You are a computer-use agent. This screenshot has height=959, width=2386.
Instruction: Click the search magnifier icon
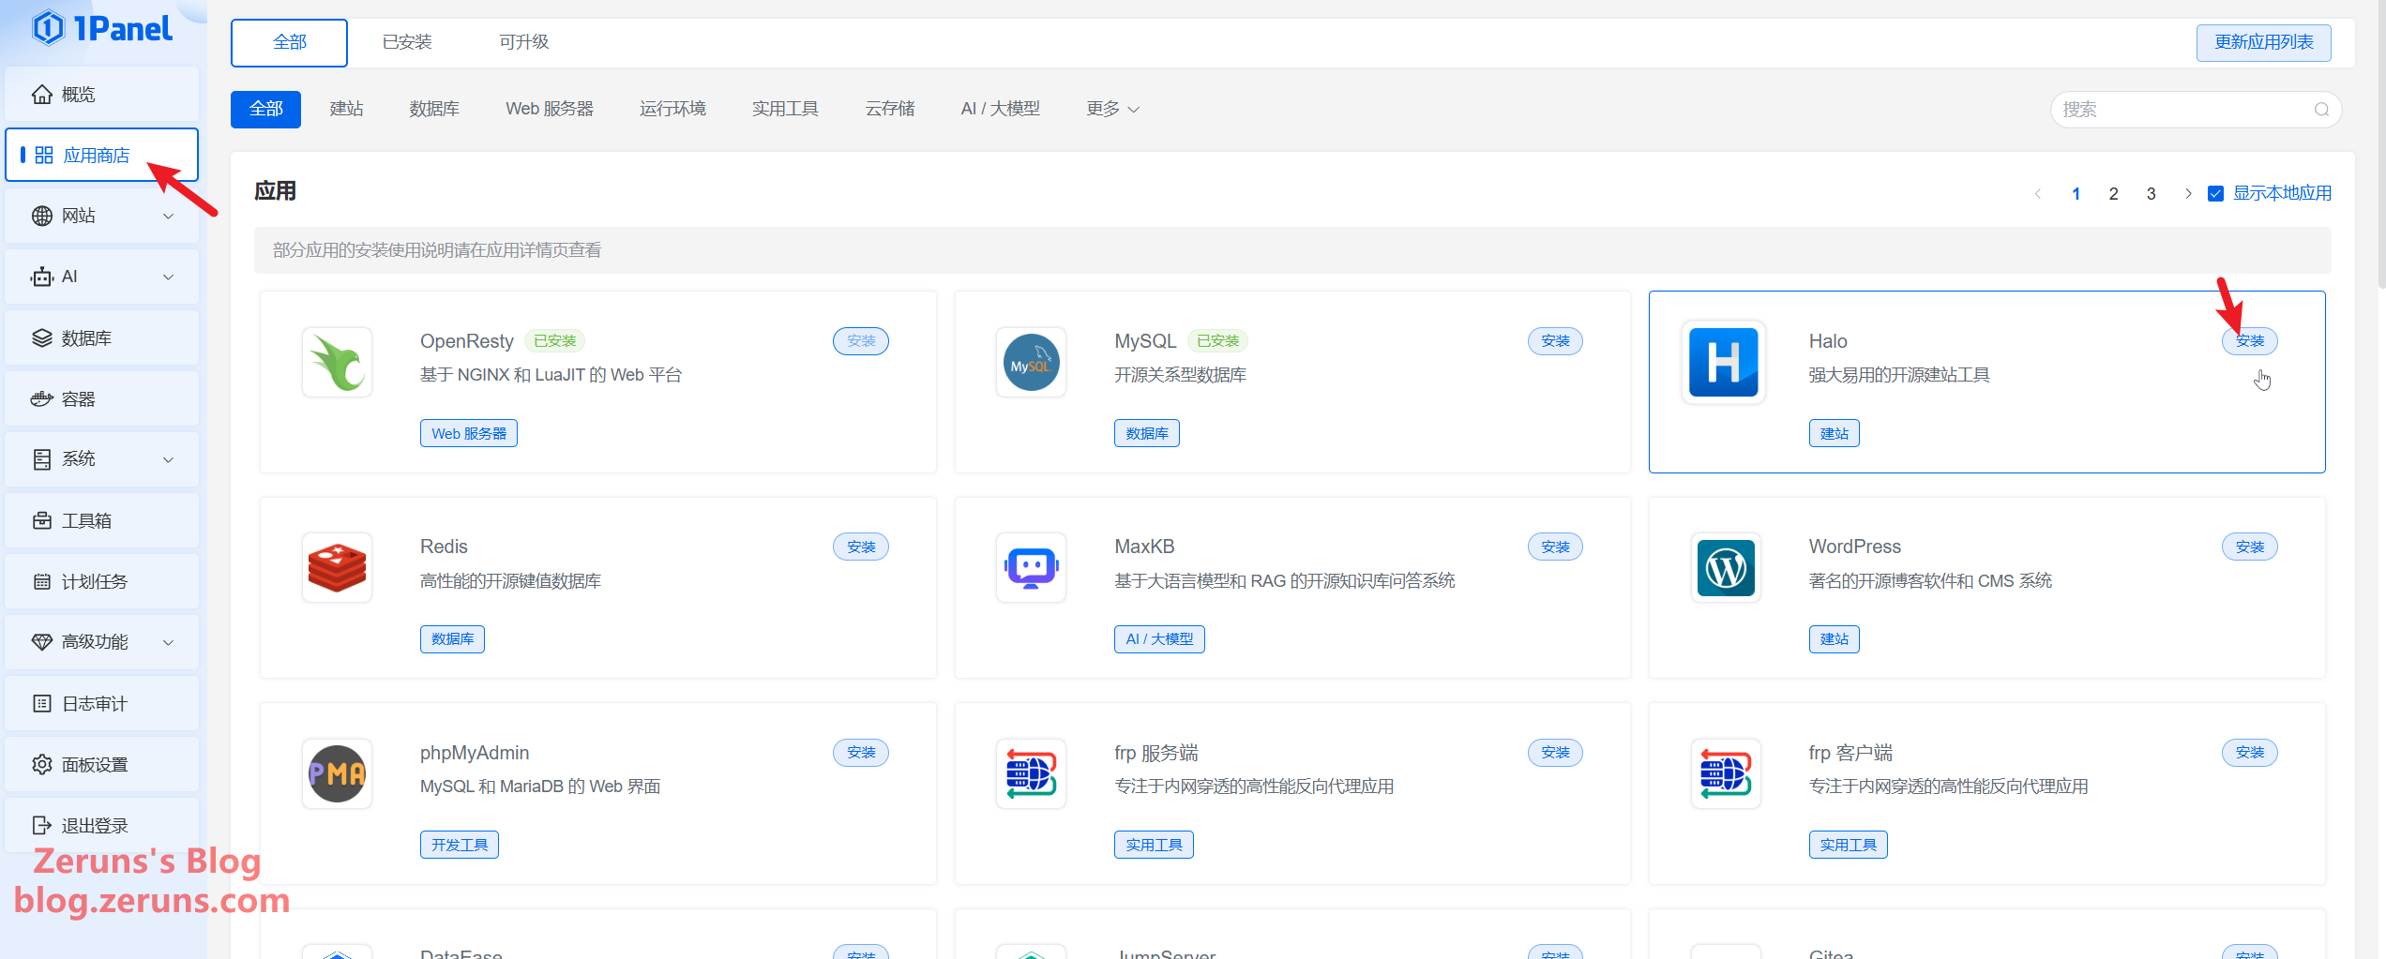[x=2321, y=110]
